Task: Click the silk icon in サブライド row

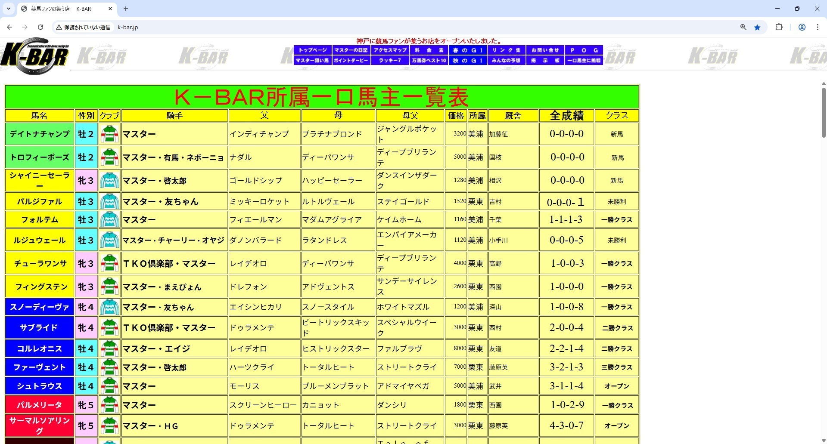Action: [109, 327]
